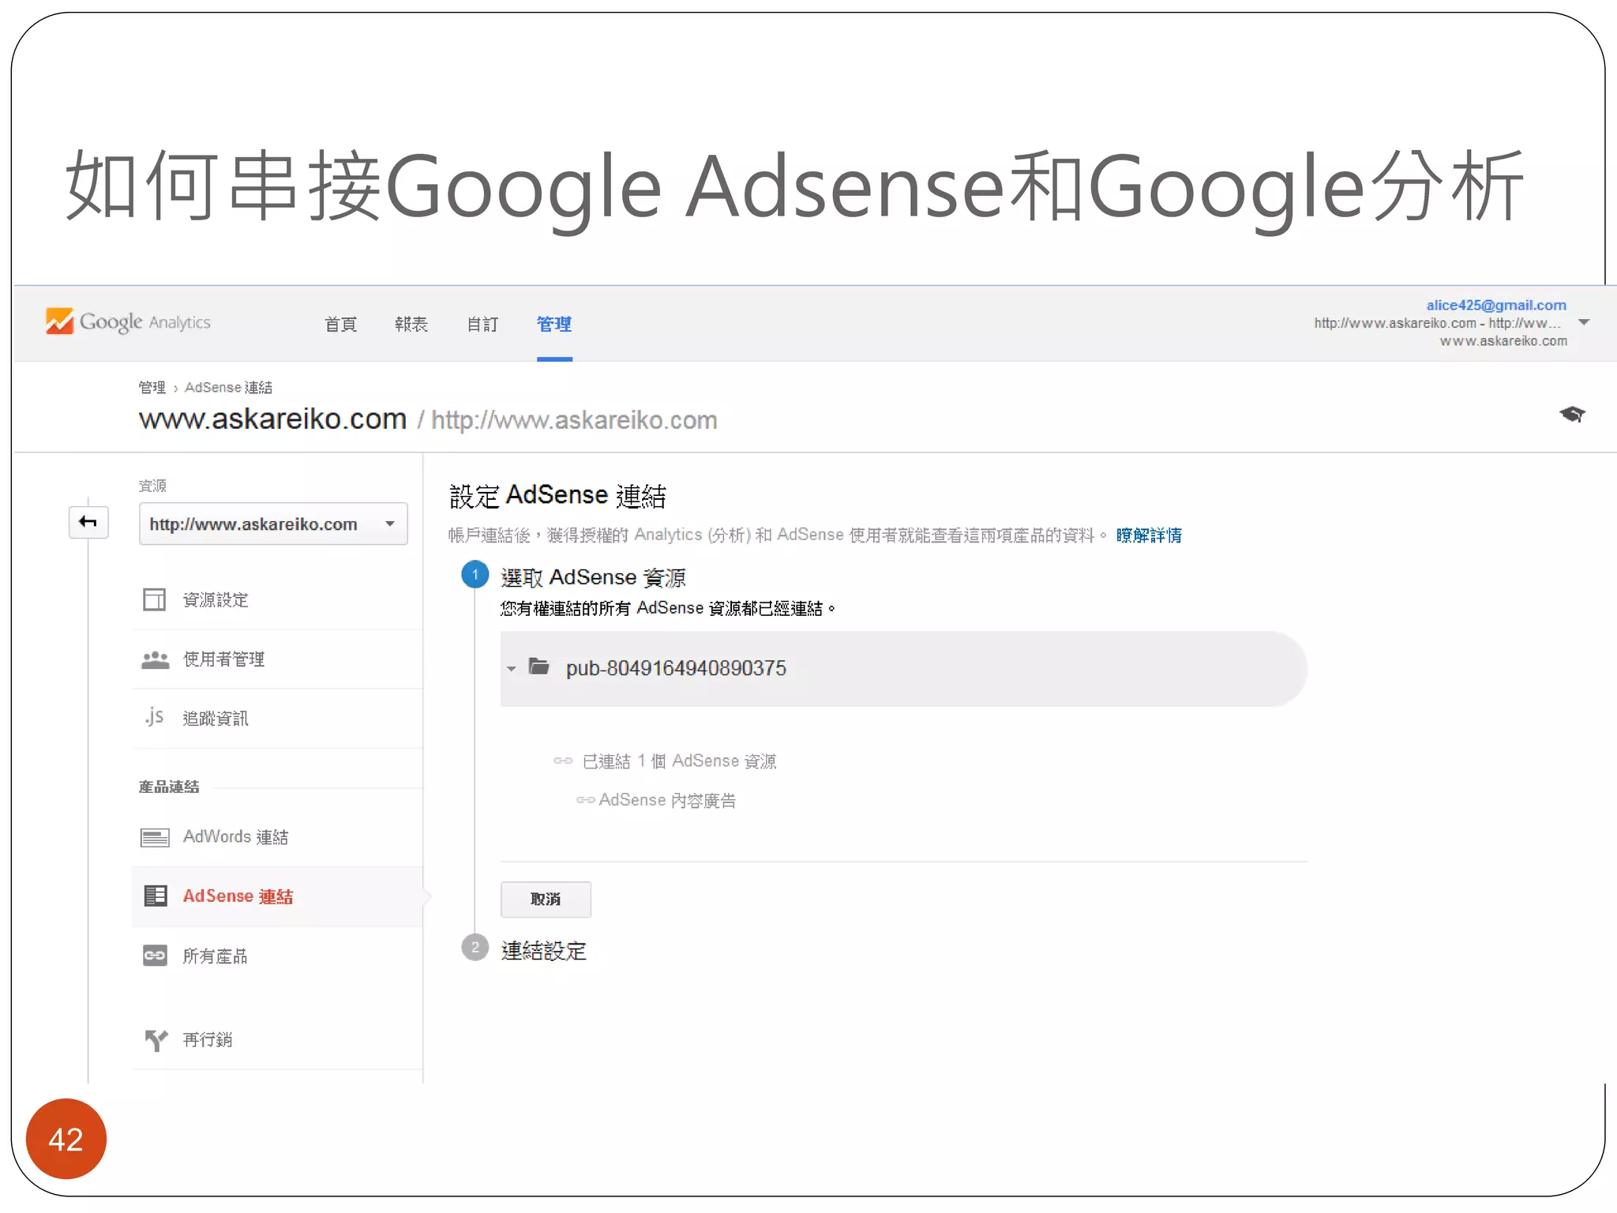This screenshot has height=1213, width=1617.
Task: Click the AdWords 連結 icon
Action: pyautogui.click(x=155, y=837)
